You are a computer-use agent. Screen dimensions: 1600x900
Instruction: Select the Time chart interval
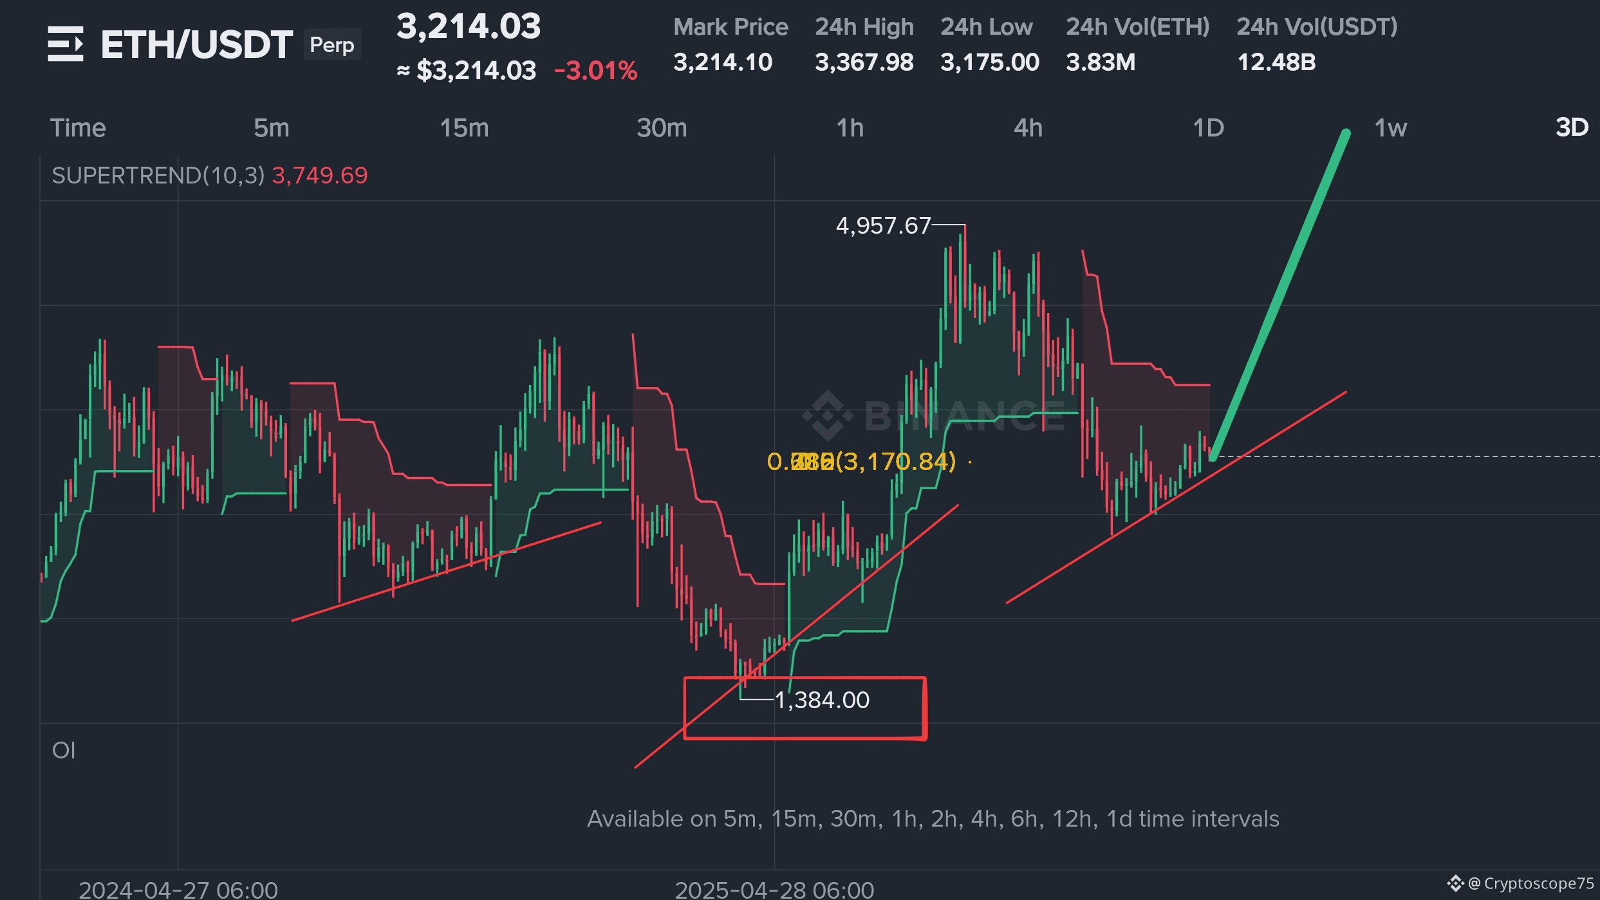(78, 128)
